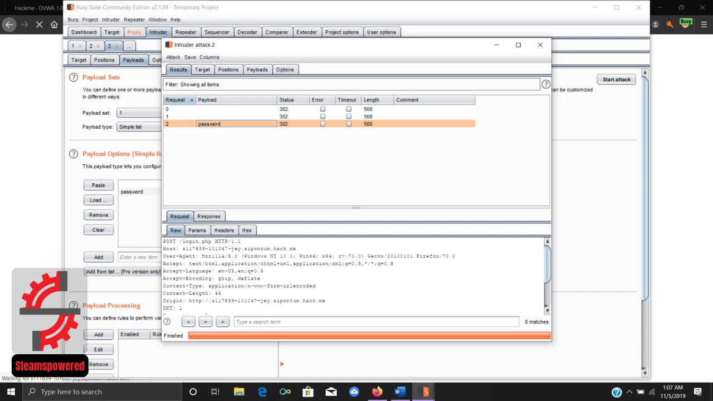This screenshot has height=401, width=713.
Task: Click the orange key extension icon
Action: click(x=670, y=25)
